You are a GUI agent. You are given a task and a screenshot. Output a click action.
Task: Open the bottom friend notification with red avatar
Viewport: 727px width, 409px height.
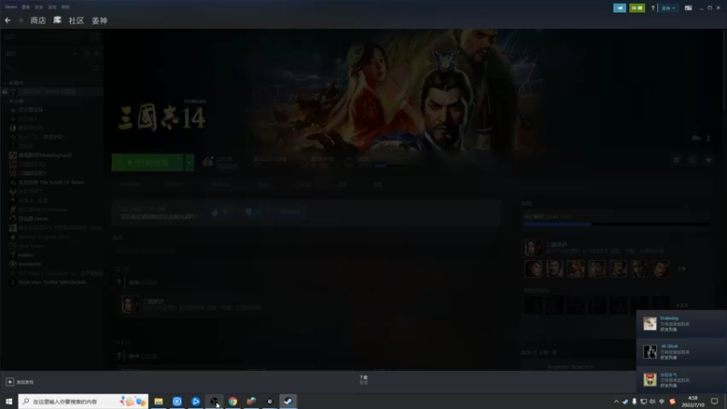pos(681,380)
